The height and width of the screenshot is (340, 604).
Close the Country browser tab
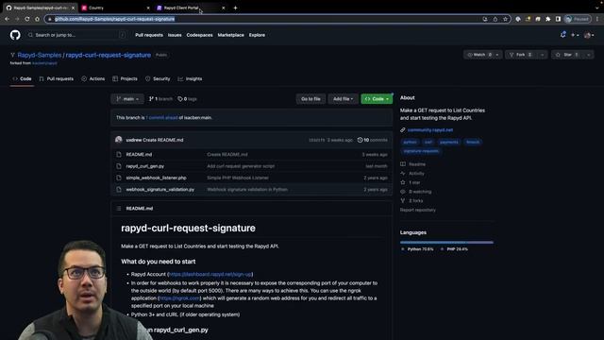[148, 8]
